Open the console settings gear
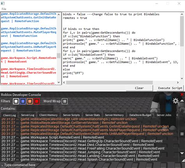 pyautogui.click(x=176, y=101)
